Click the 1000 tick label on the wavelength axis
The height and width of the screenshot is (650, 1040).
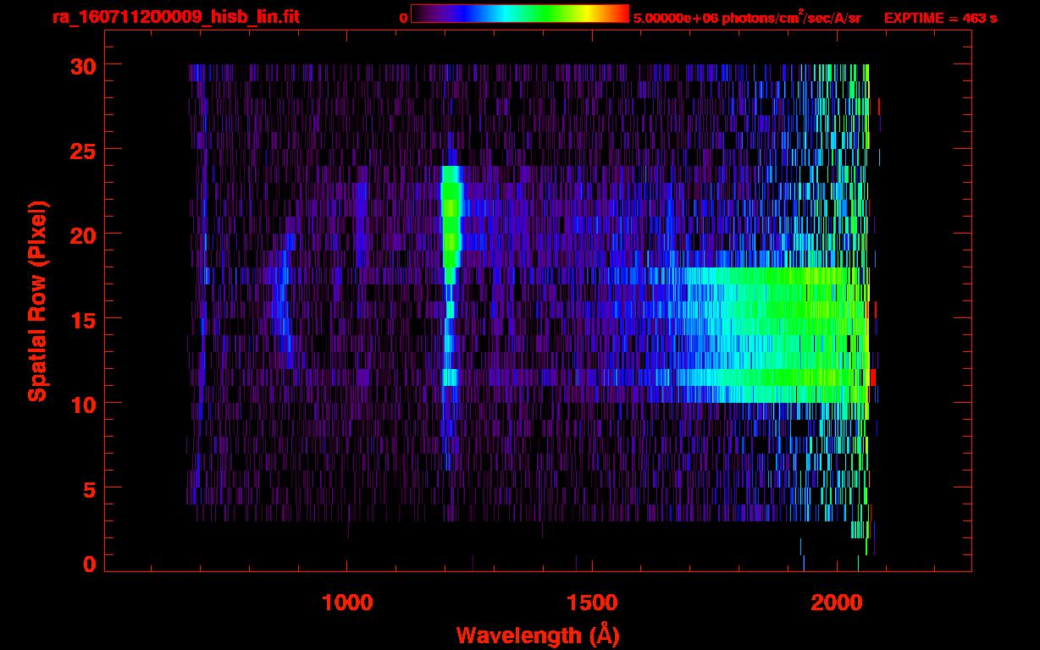pos(347,603)
